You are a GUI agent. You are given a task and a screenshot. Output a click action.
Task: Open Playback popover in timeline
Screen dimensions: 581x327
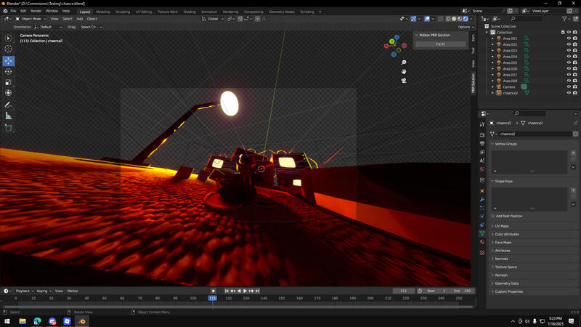tap(25, 291)
